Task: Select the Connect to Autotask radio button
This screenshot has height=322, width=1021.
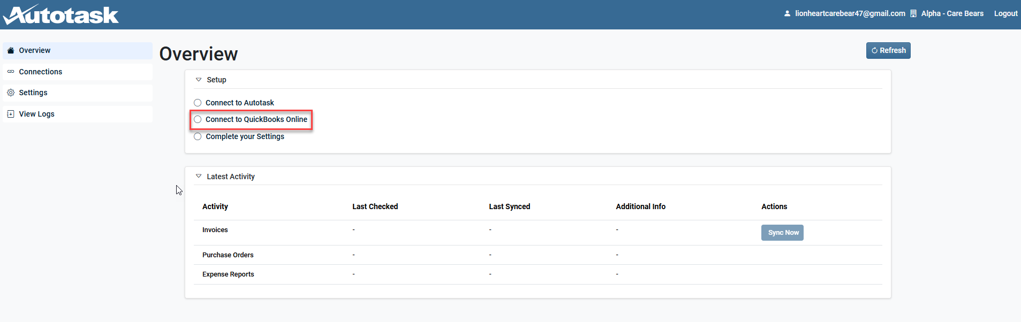Action: 198,103
